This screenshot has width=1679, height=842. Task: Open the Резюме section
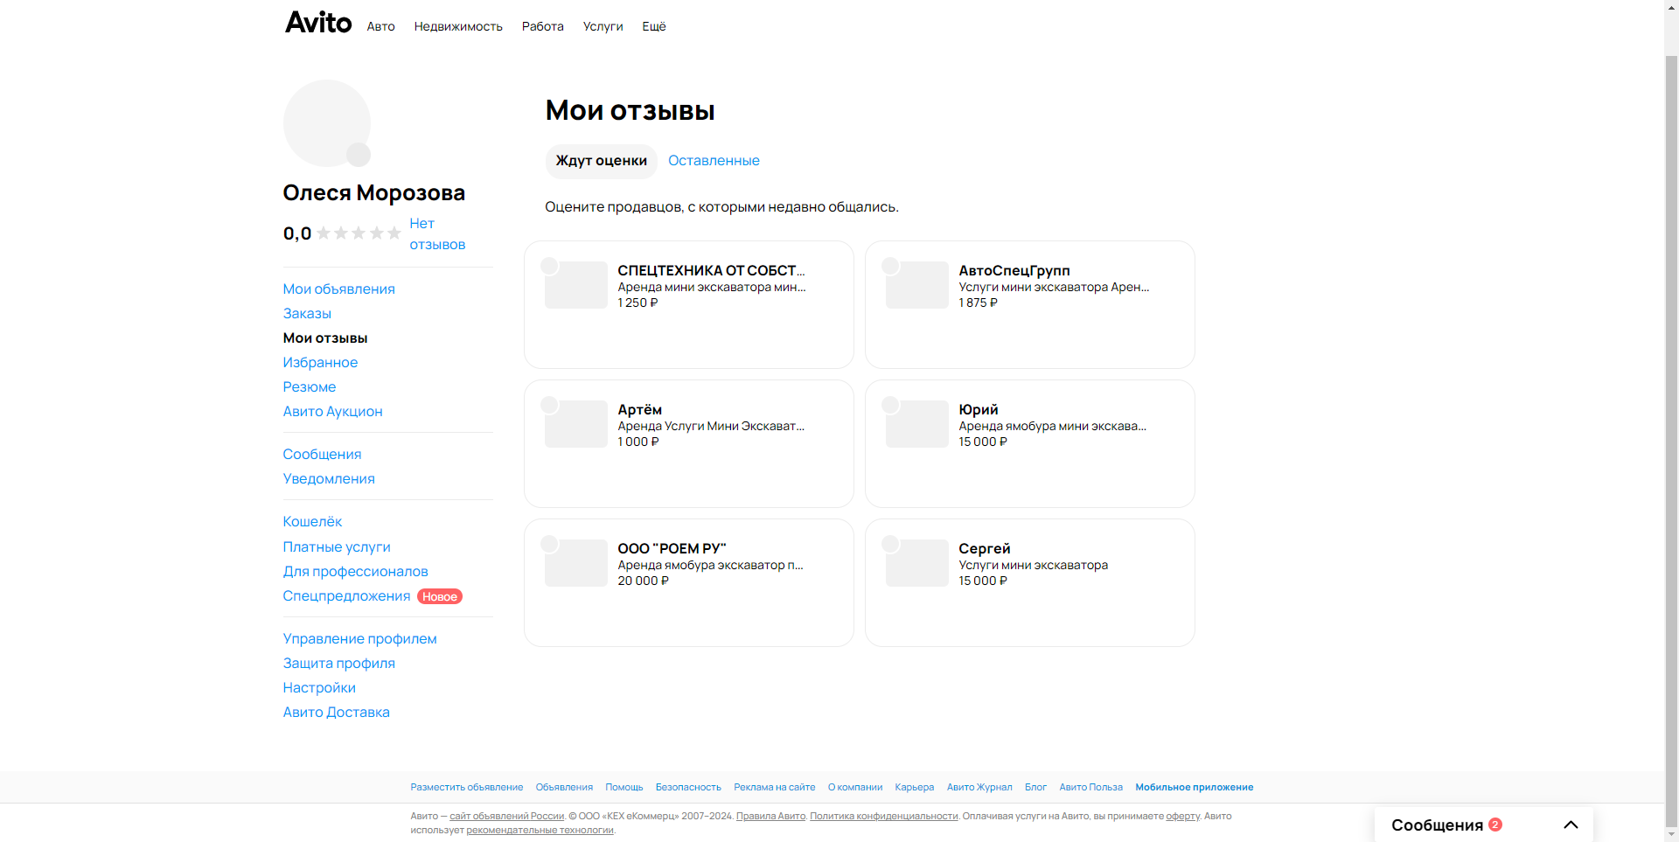[310, 387]
